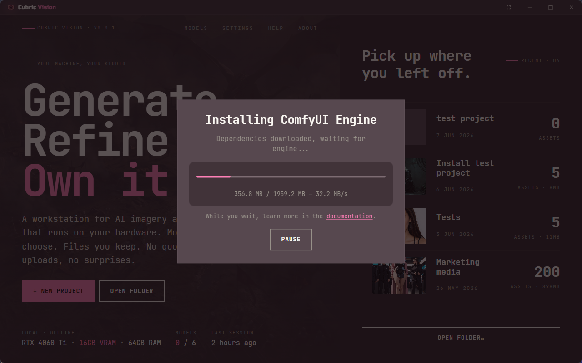
Task: Open the Help menu
Action: pyautogui.click(x=276, y=28)
